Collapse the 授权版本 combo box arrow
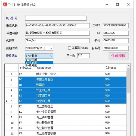 (51, 56)
